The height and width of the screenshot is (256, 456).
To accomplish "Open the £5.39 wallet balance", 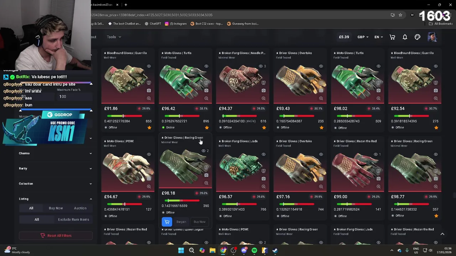I will point(344,37).
